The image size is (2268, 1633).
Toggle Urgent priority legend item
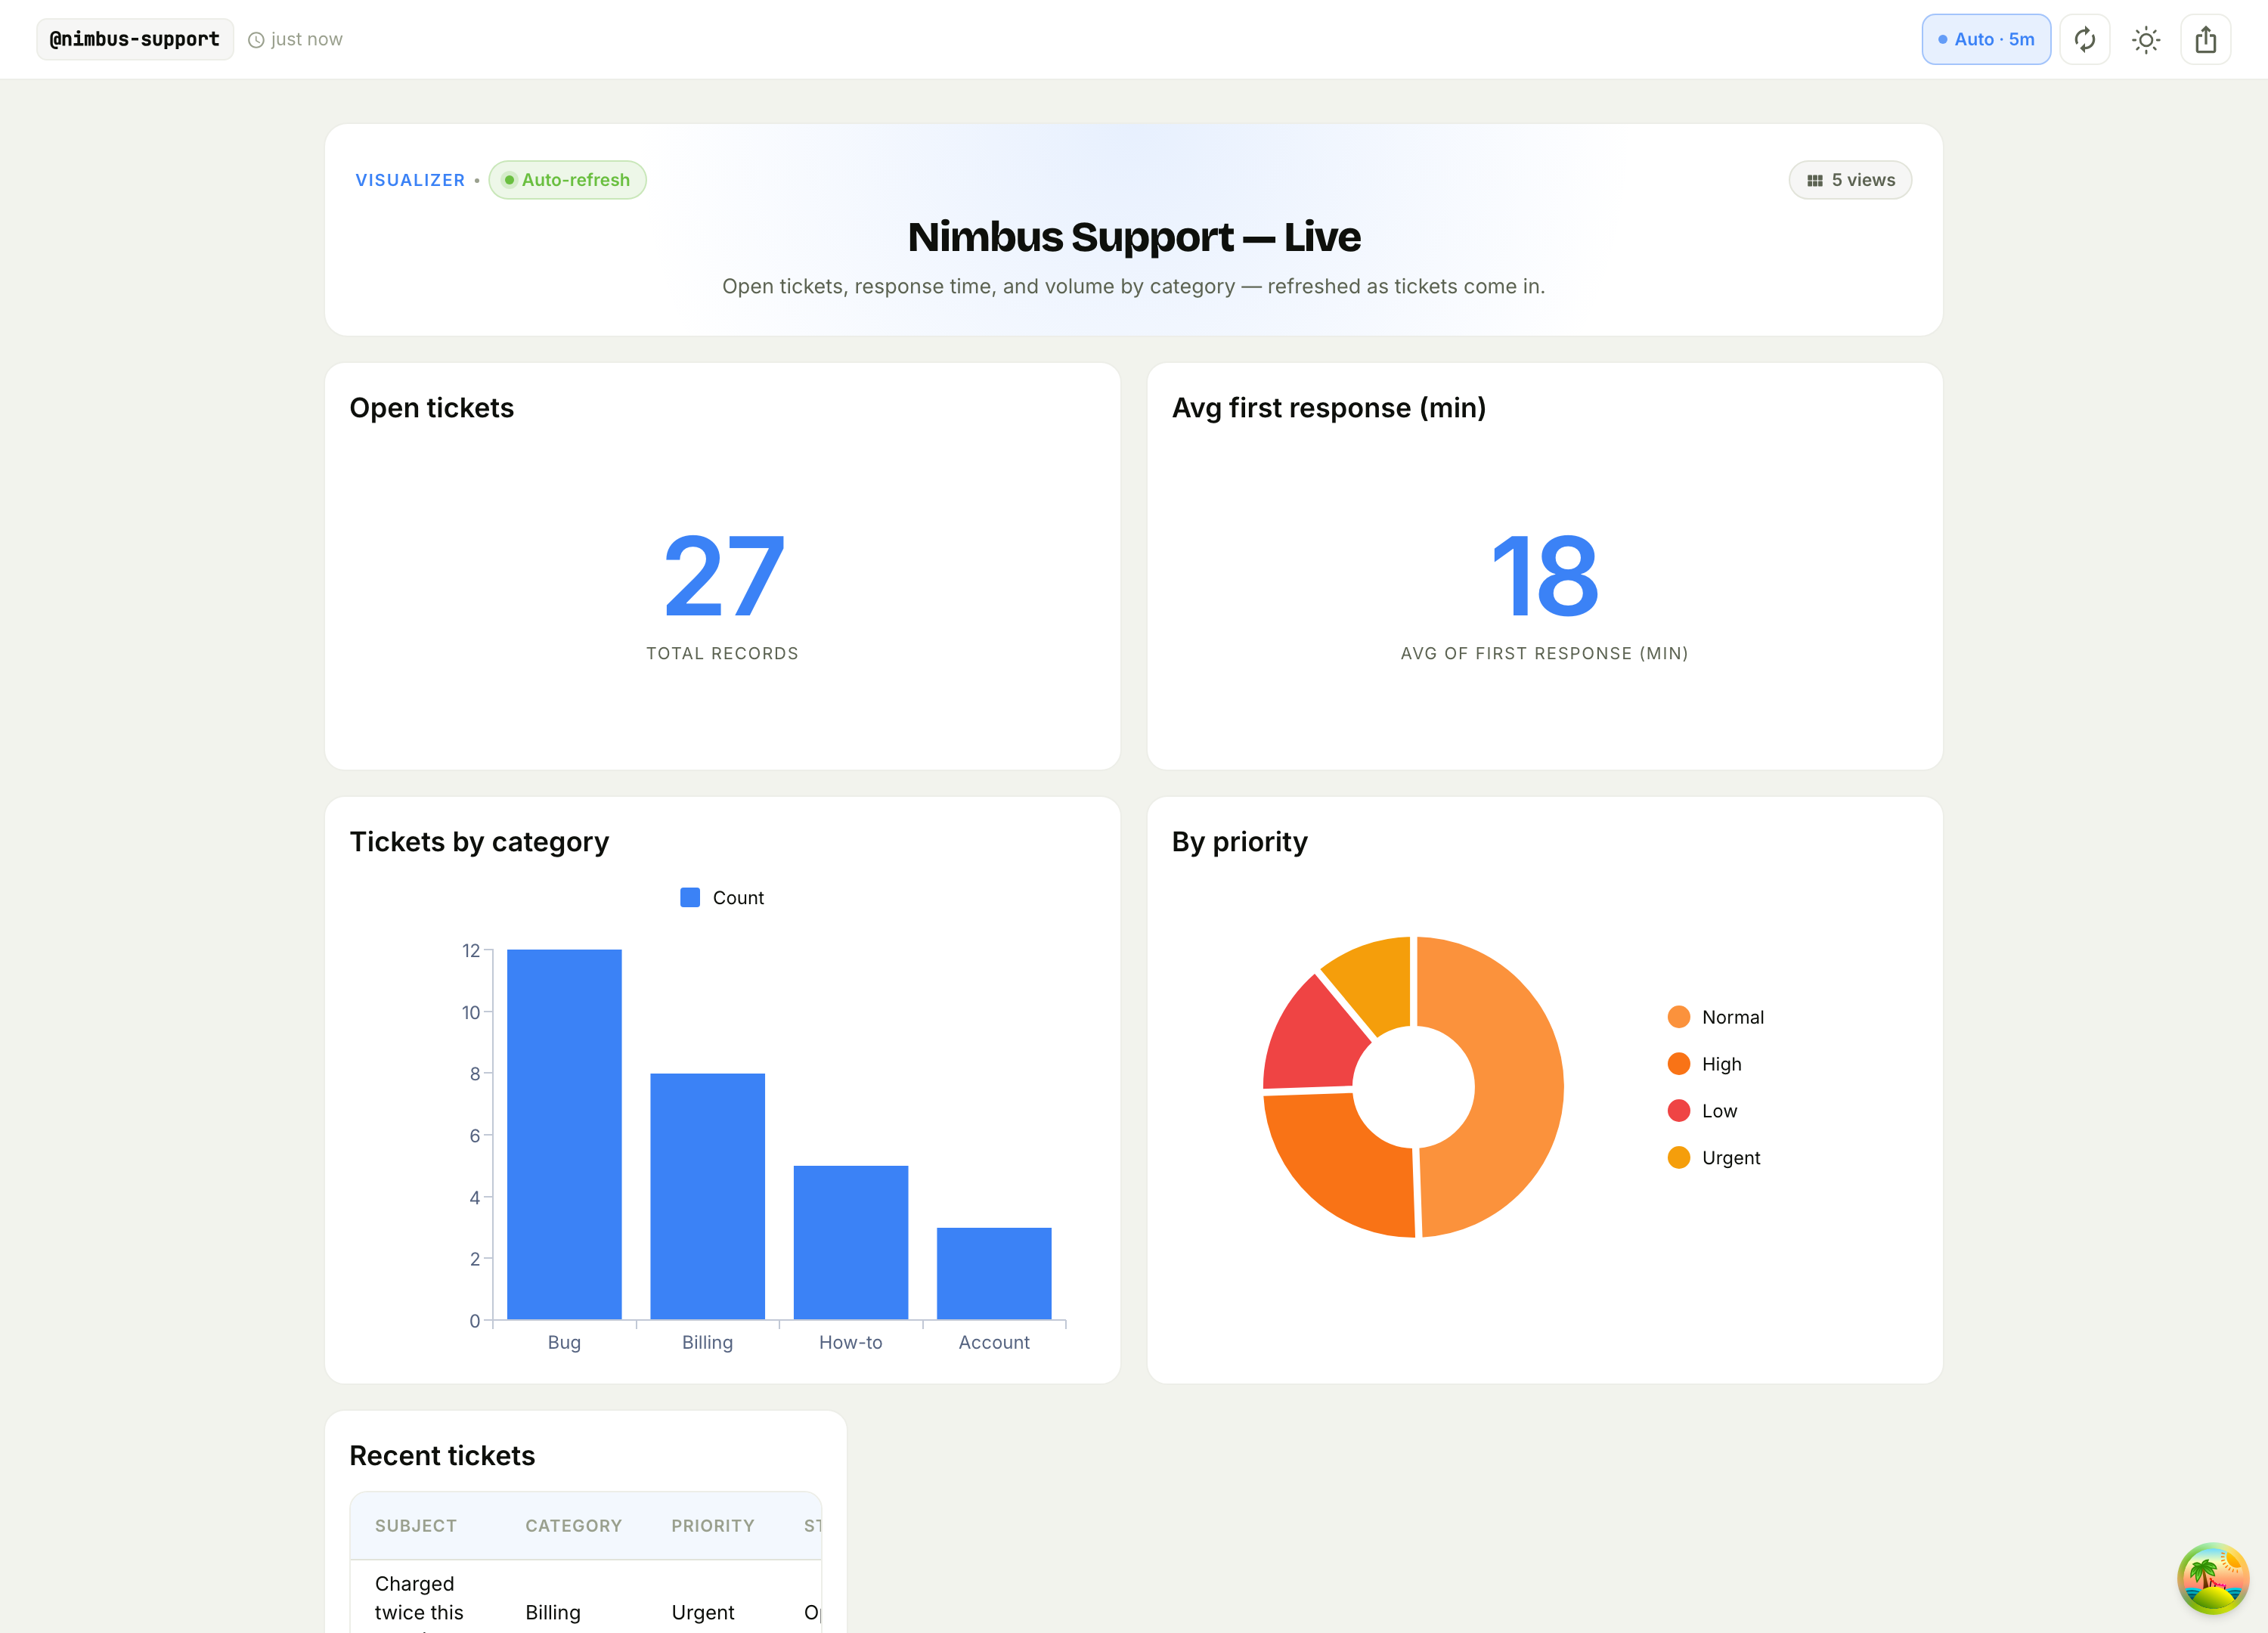pyautogui.click(x=1713, y=1157)
